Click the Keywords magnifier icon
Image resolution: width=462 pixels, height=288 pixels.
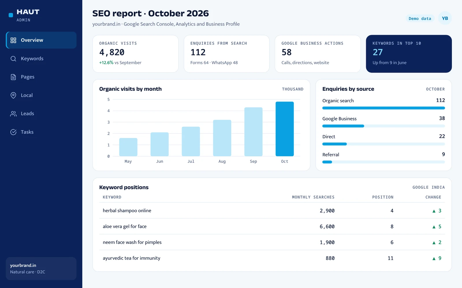pos(13,58)
